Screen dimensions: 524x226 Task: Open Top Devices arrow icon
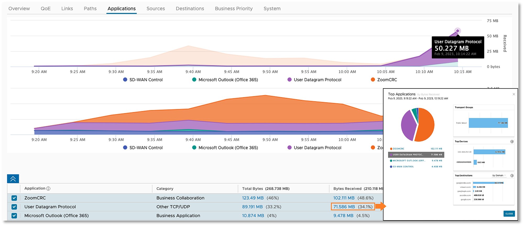(x=512, y=142)
